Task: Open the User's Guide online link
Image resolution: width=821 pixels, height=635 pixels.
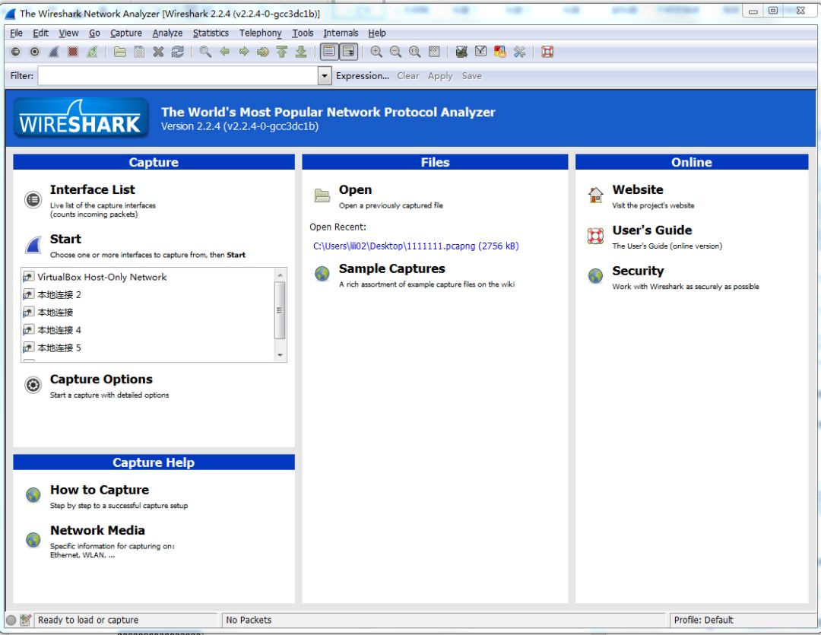Action: [652, 230]
